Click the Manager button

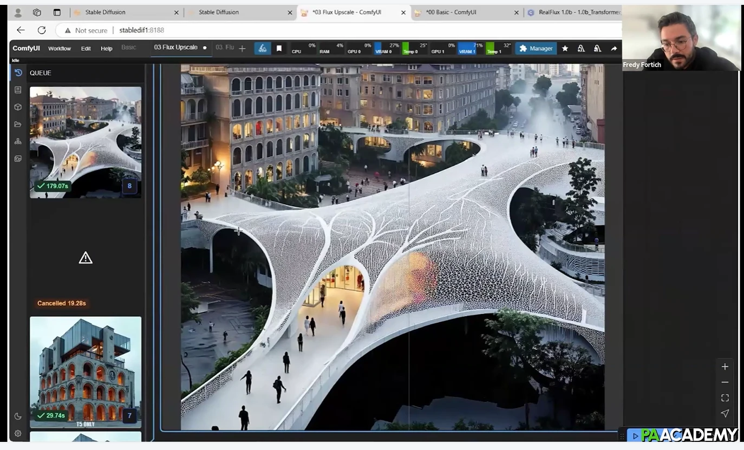536,48
